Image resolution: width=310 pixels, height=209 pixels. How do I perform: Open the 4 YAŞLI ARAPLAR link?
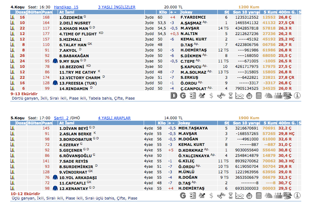(114, 118)
